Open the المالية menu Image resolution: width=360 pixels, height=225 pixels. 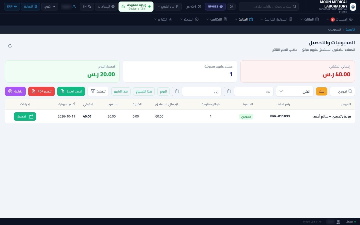click(x=244, y=19)
